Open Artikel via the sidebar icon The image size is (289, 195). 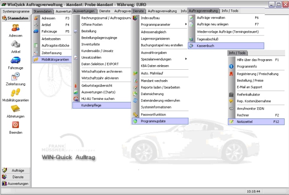pyautogui.click(x=16, y=44)
